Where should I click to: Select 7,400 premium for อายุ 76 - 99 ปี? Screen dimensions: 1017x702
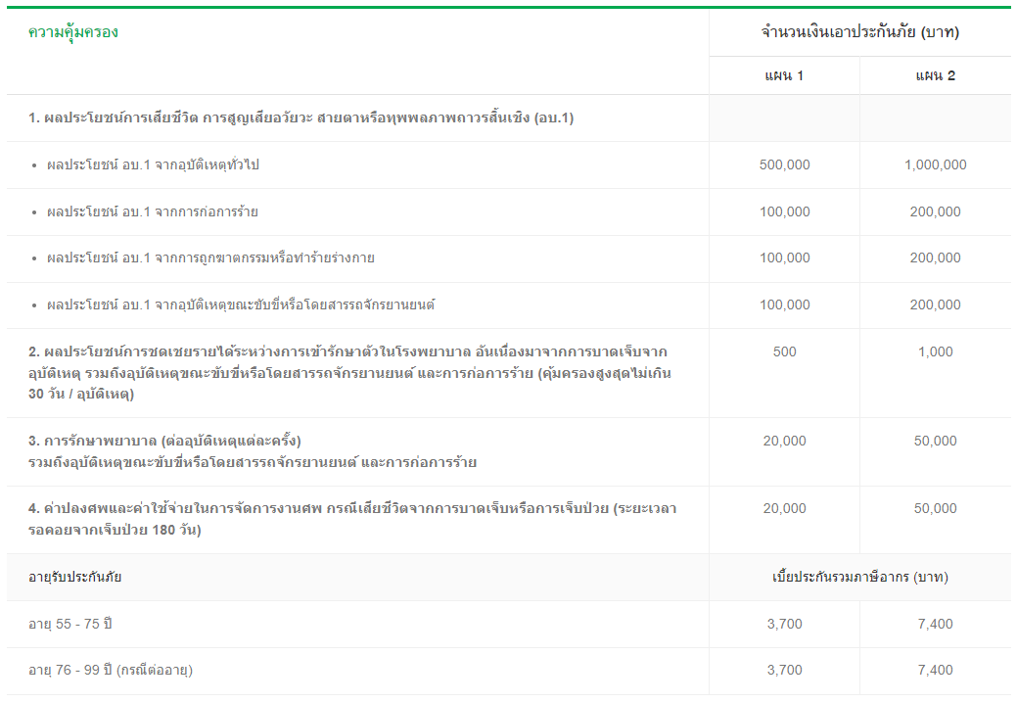[936, 670]
